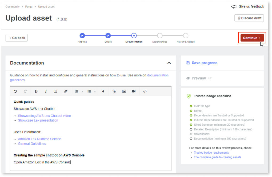The width and height of the screenshot is (272, 177).
Task: Click the insert video icon
Action: pyautogui.click(x=134, y=91)
